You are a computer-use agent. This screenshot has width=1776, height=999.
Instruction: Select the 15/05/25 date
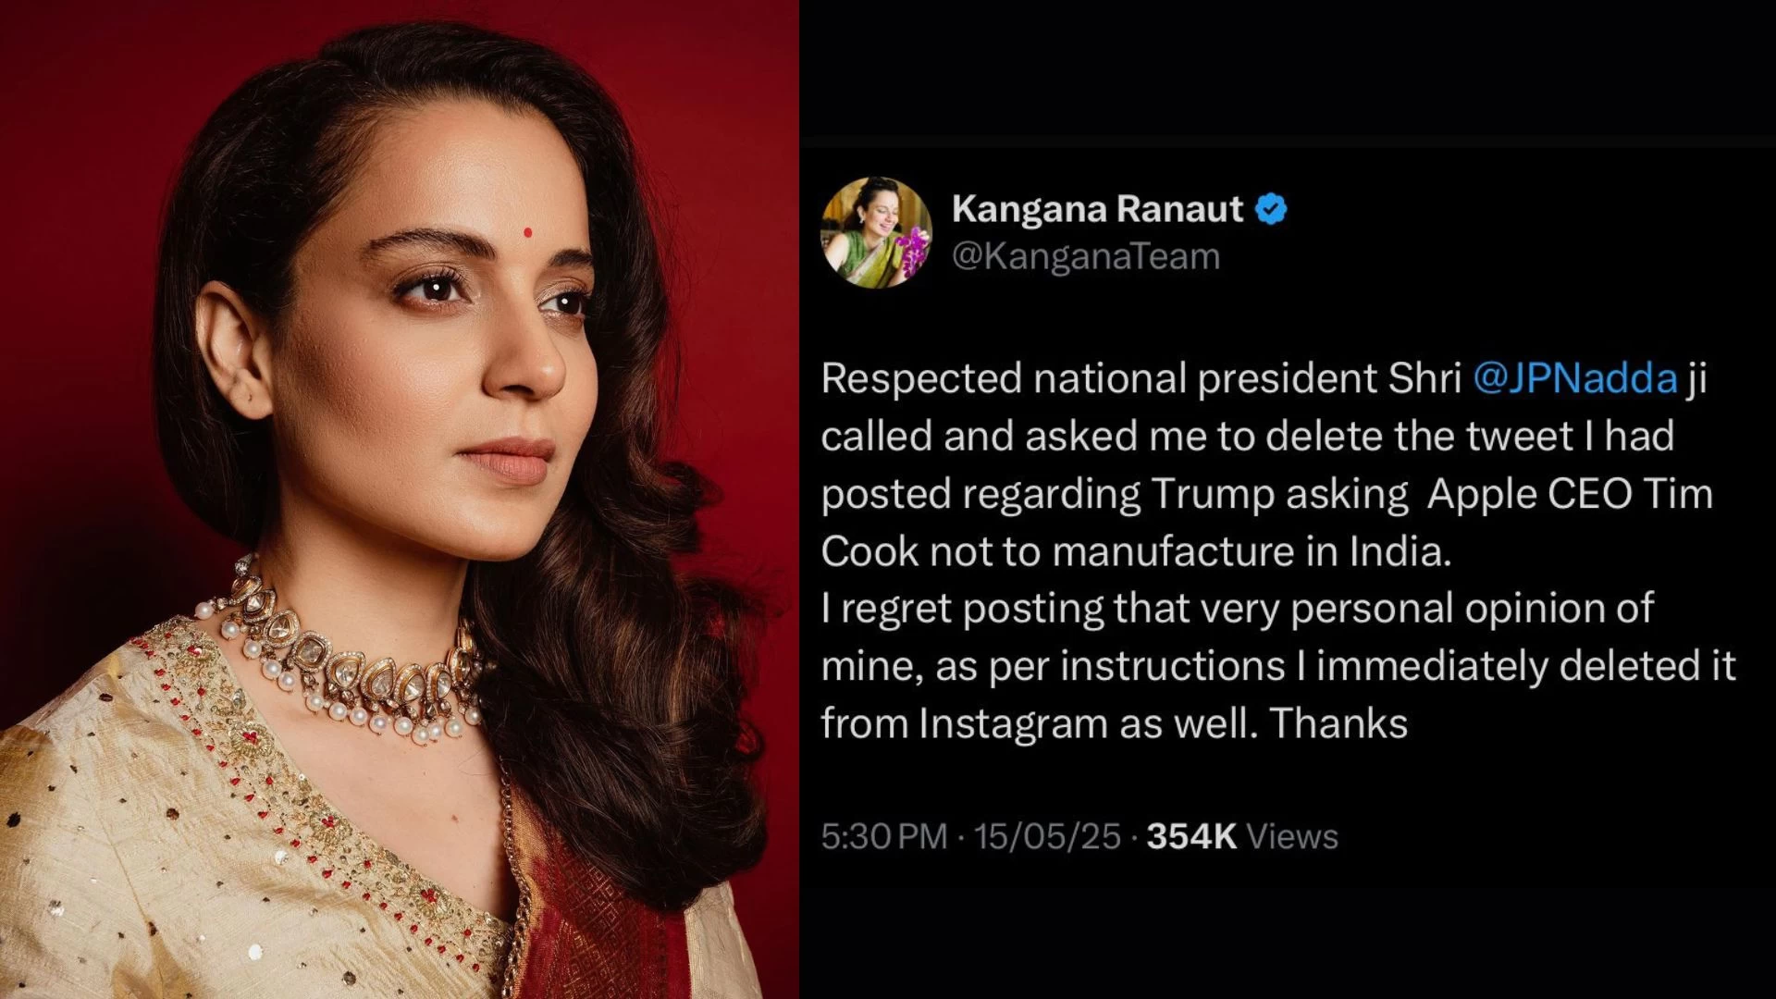tap(1047, 836)
